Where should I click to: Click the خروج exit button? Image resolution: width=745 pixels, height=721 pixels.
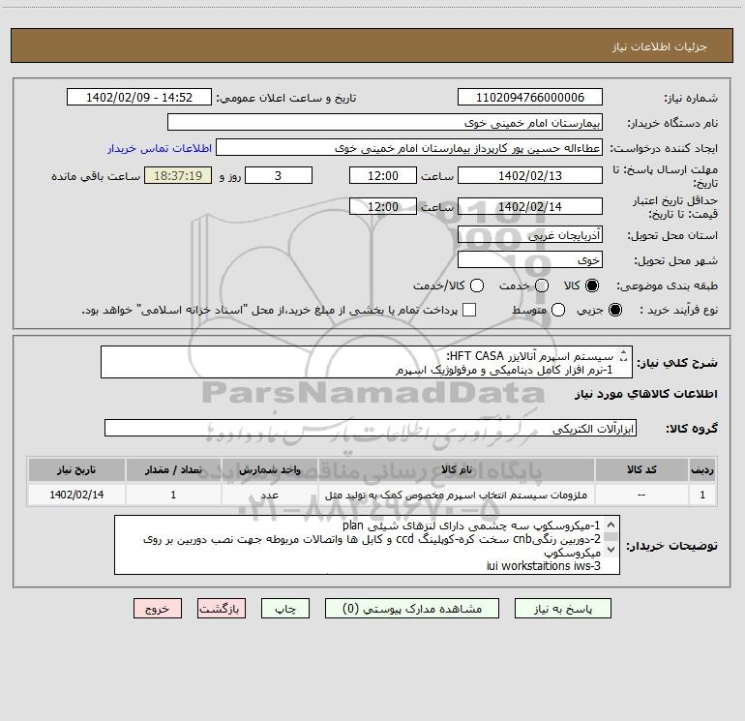tap(158, 609)
